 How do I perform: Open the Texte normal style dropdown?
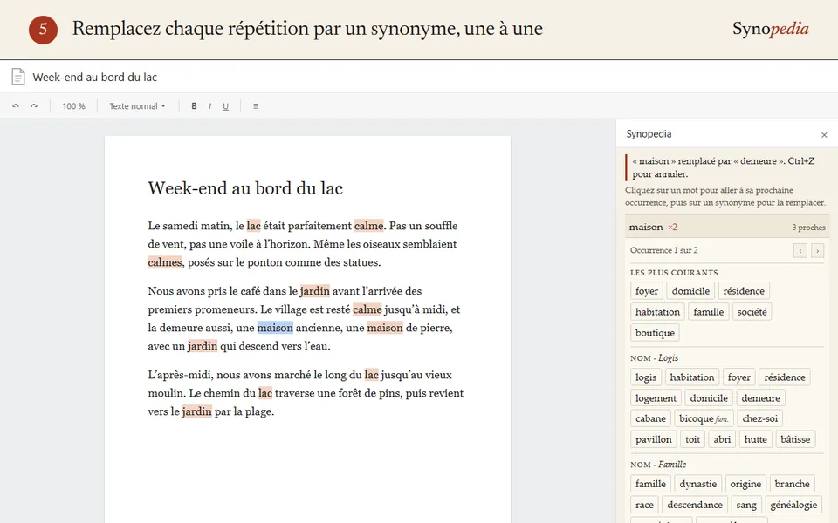[x=137, y=106]
